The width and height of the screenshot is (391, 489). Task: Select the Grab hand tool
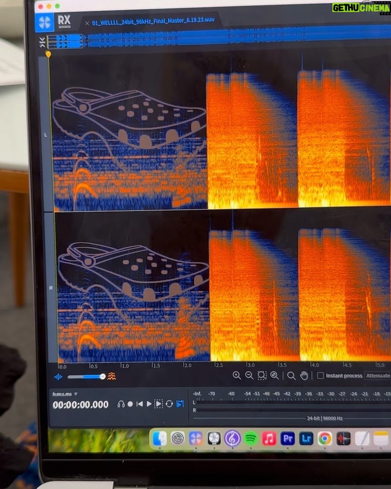304,376
